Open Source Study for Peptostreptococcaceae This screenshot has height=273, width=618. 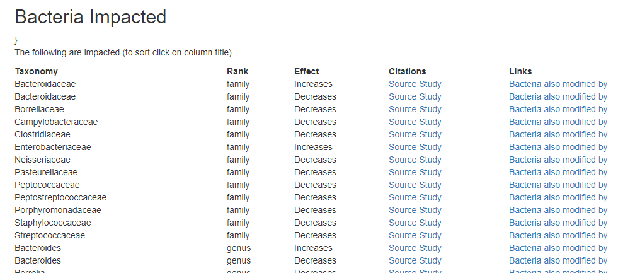click(415, 197)
